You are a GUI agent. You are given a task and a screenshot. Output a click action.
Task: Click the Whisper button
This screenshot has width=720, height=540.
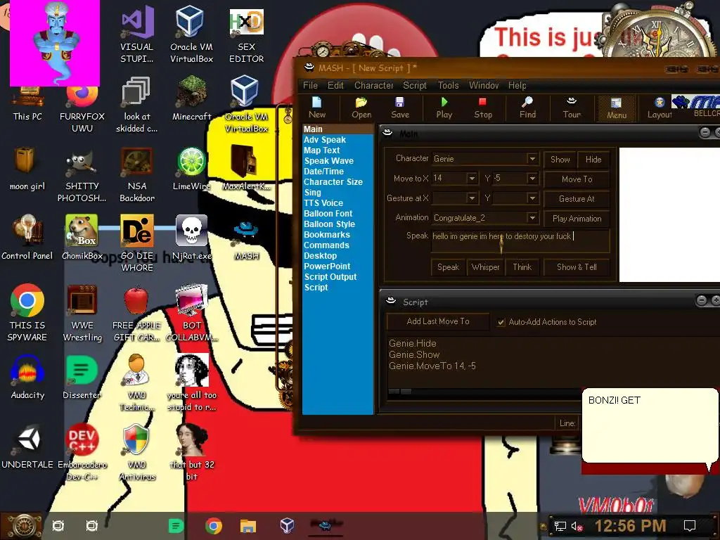(485, 267)
